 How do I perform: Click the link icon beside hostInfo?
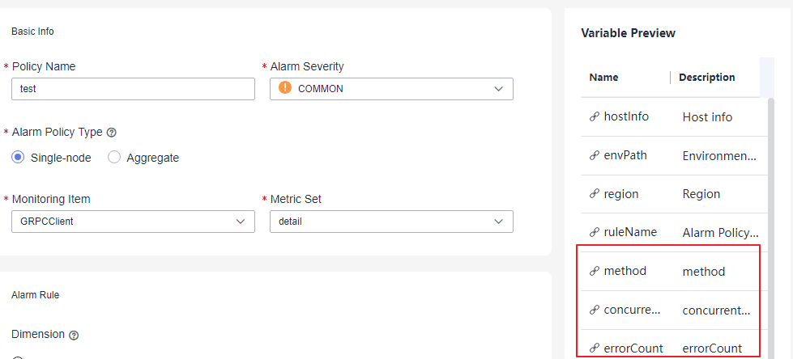pos(595,117)
